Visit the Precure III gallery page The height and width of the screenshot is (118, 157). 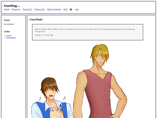(x=40, y=9)
